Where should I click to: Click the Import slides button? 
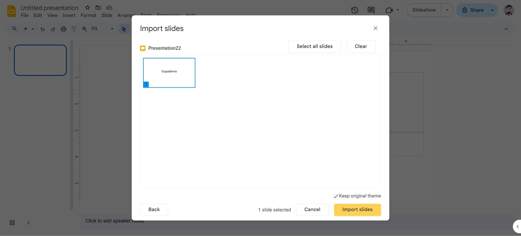tap(357, 210)
